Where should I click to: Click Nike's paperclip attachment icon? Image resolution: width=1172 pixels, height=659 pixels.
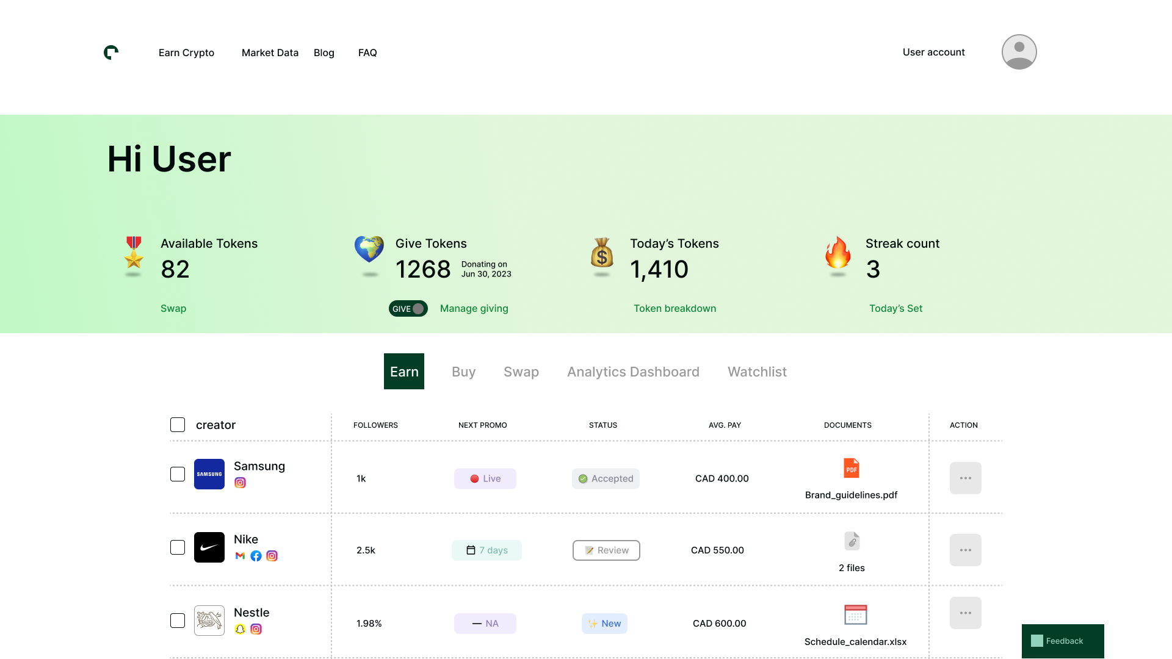pos(852,541)
